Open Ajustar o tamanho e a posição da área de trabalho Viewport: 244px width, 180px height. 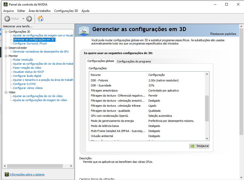pyautogui.click(x=43, y=80)
